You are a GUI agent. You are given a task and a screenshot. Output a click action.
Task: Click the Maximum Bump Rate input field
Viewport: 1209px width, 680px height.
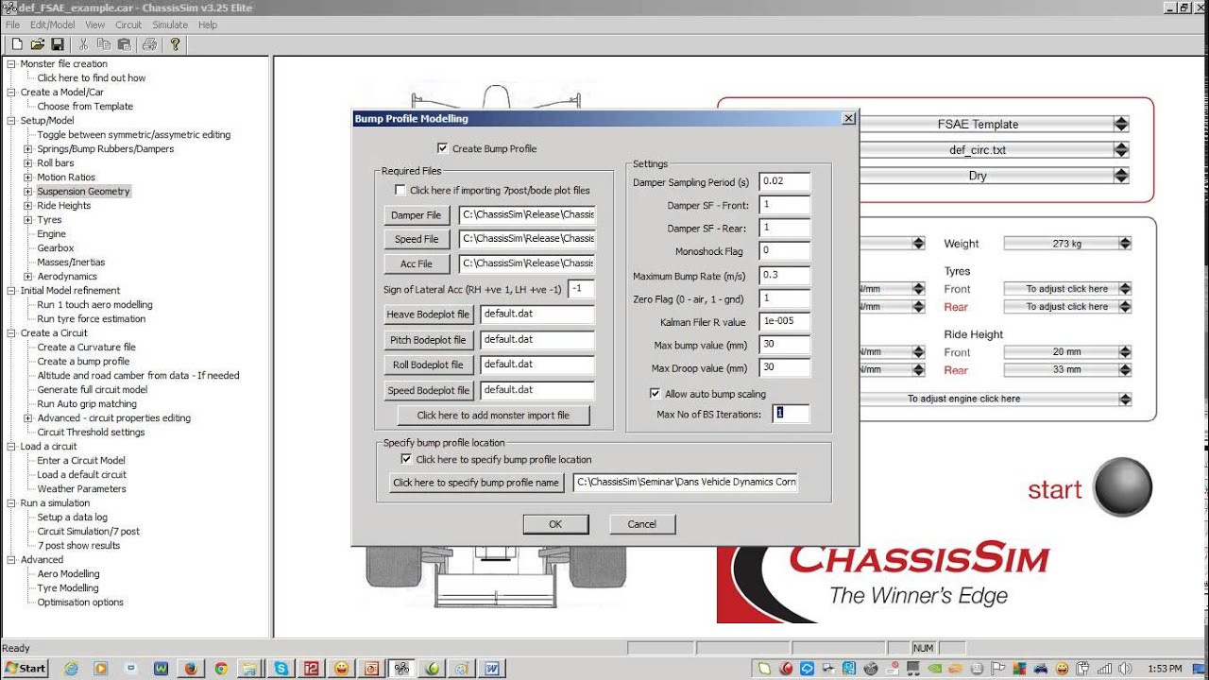tap(784, 275)
